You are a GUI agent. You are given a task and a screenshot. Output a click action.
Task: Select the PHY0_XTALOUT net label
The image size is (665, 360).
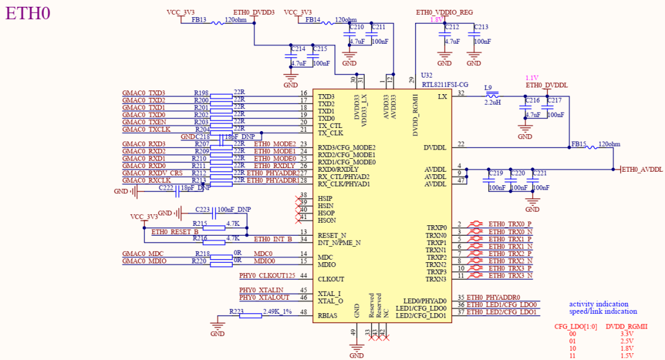[x=264, y=297]
